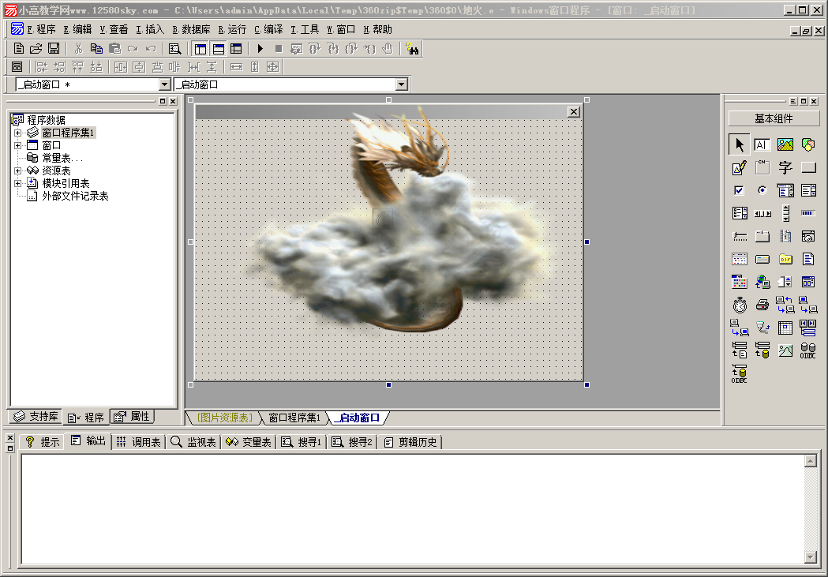Select the label 字 component icon
The height and width of the screenshot is (577, 828).
click(x=785, y=167)
